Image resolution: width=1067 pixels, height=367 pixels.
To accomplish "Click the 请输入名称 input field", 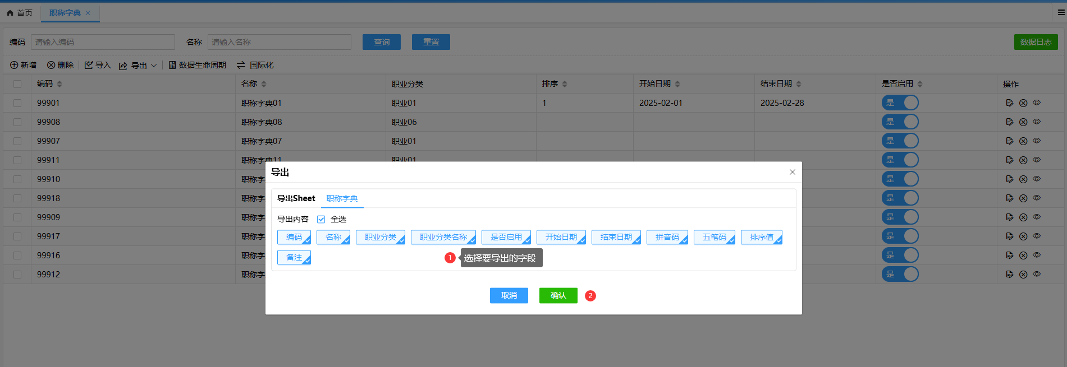I will click(279, 42).
